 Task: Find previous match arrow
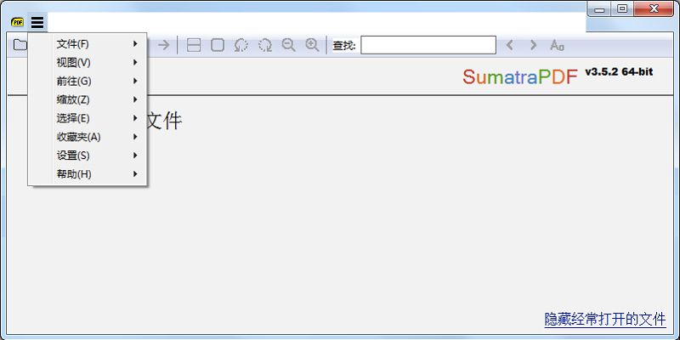point(510,45)
